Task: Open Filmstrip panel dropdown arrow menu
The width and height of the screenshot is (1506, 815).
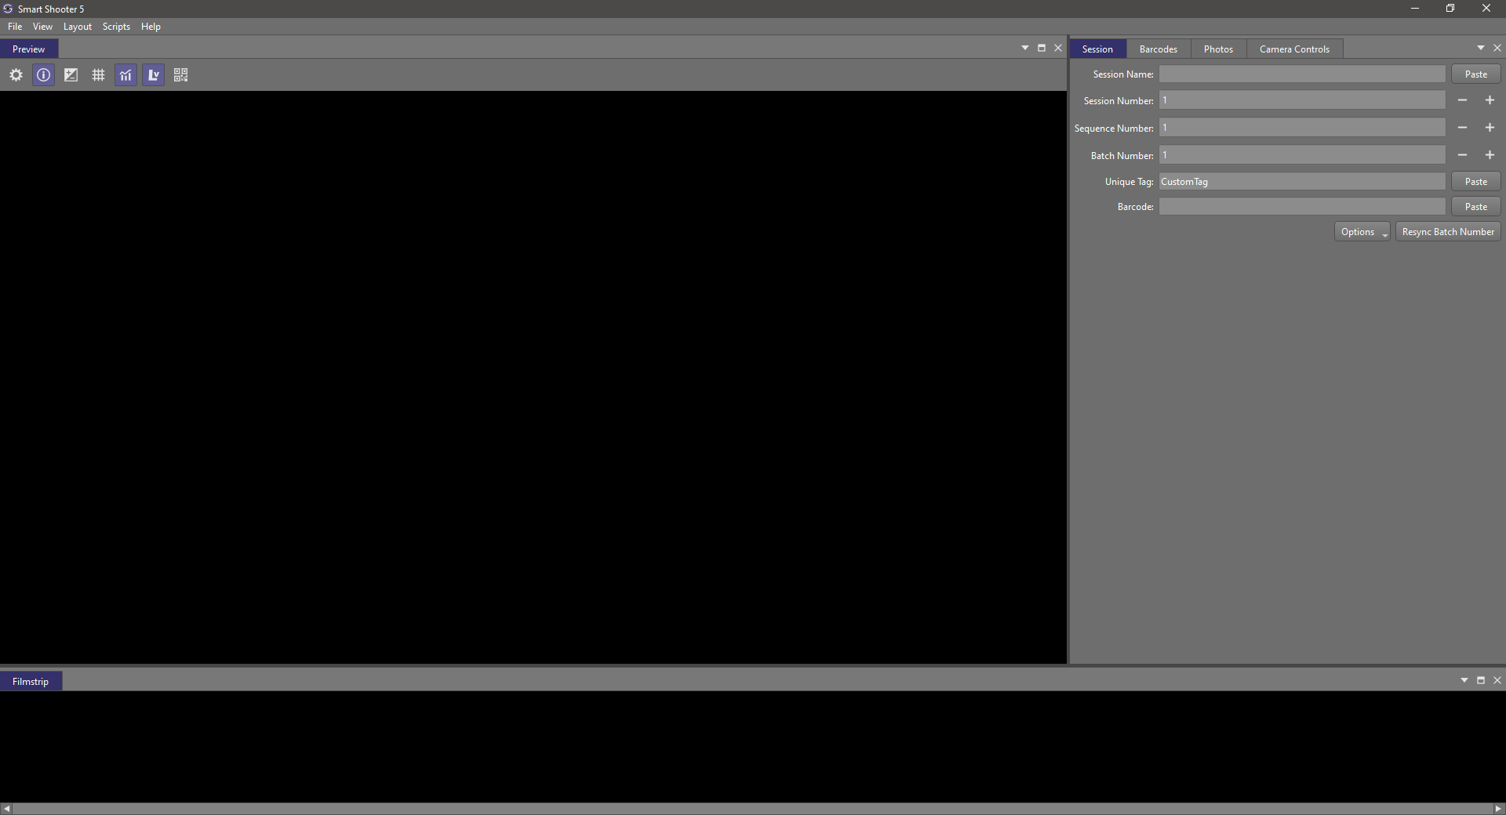Action: click(1464, 680)
